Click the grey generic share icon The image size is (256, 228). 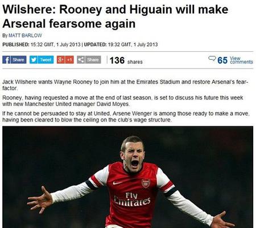[81, 60]
